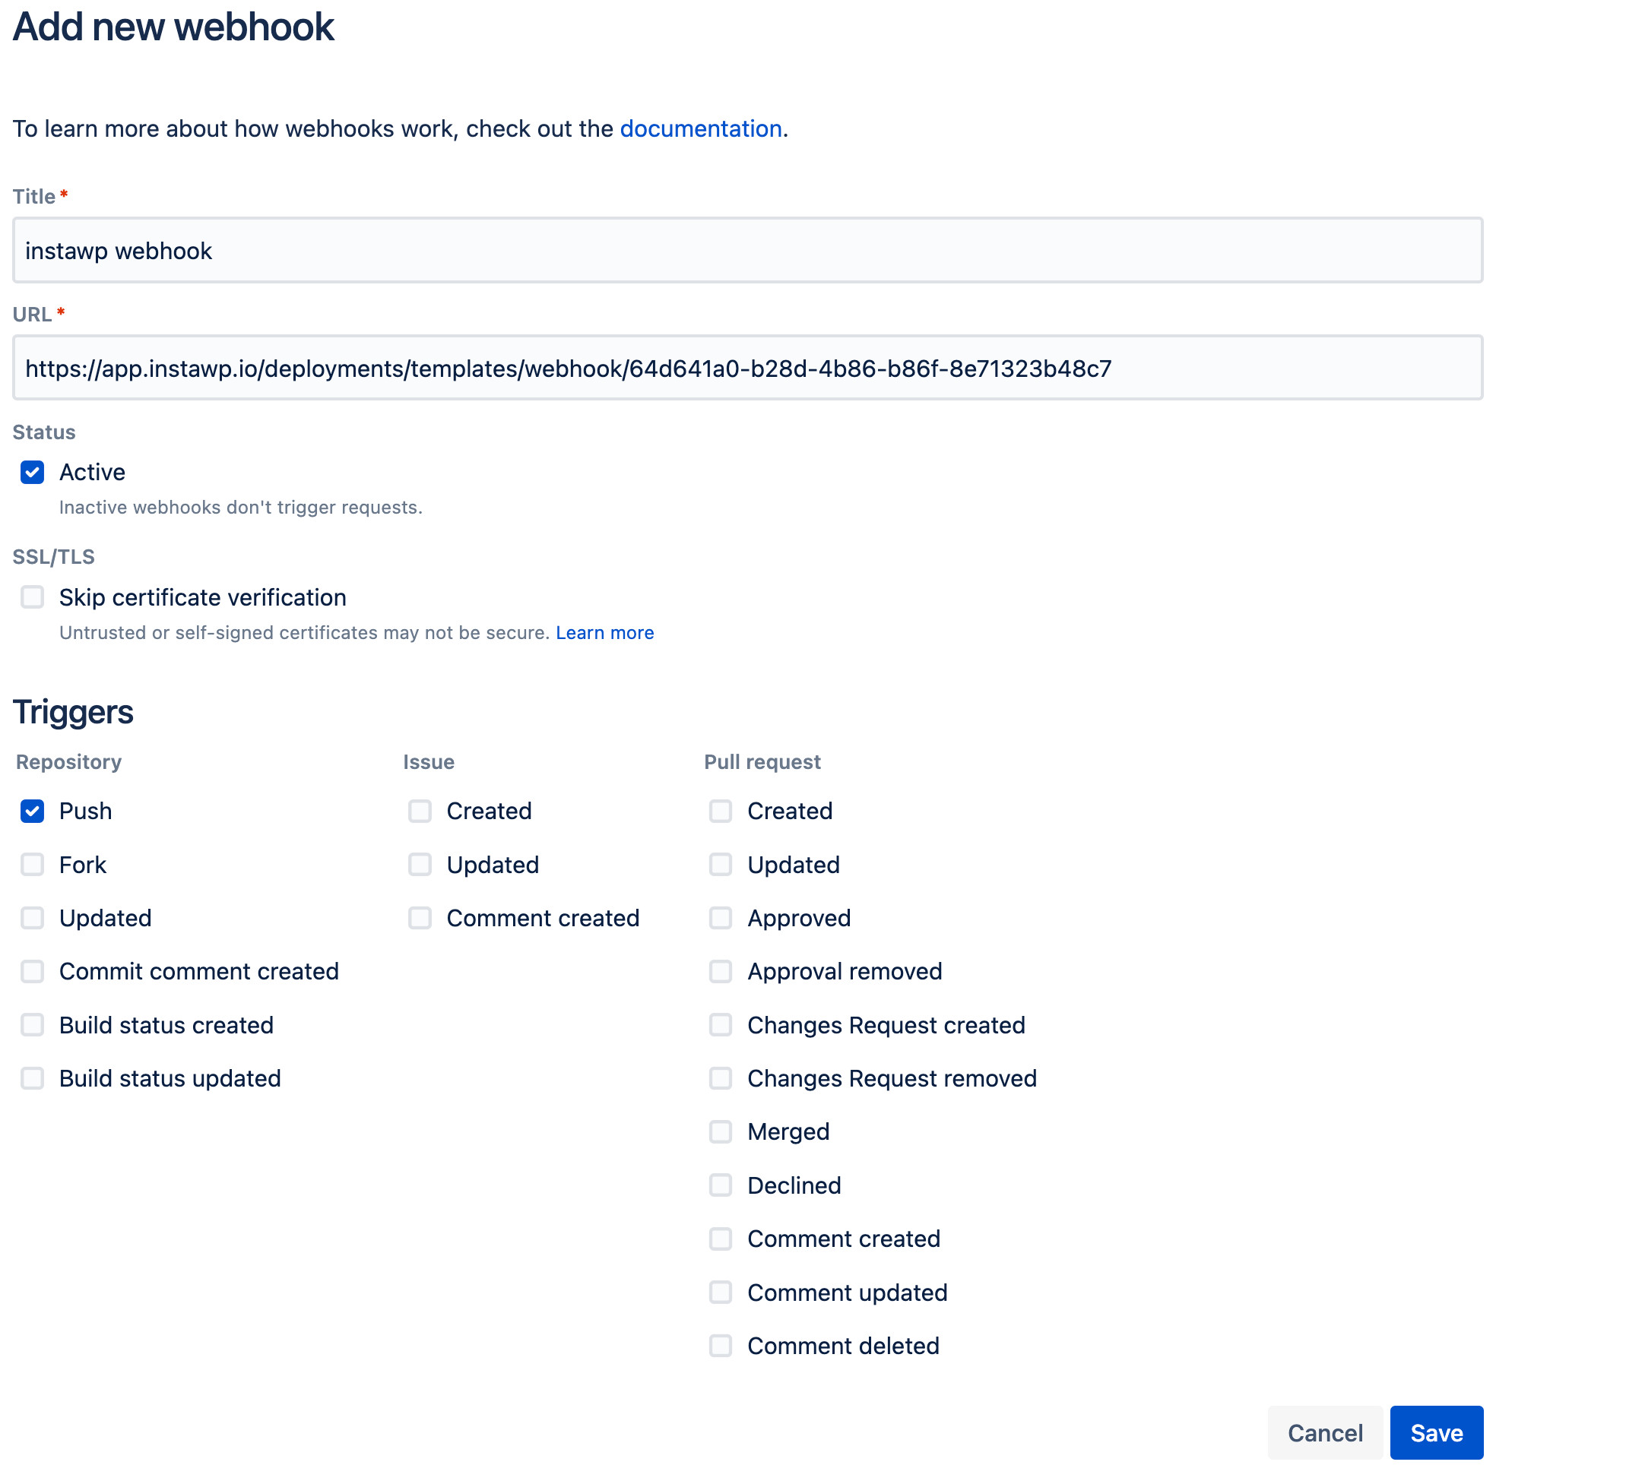Enable Build status created trigger
The height and width of the screenshot is (1465, 1645).
[32, 1026]
